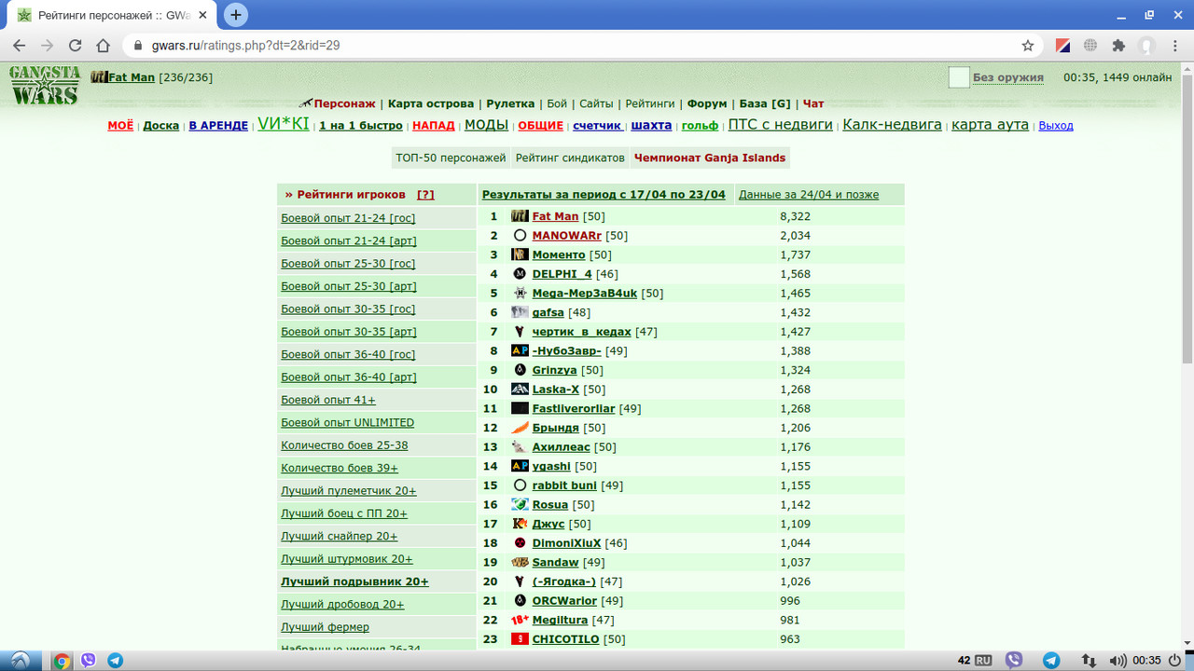The height and width of the screenshot is (671, 1194).
Task: Open the Боевой опыт 41+ rating
Action: [x=328, y=400]
